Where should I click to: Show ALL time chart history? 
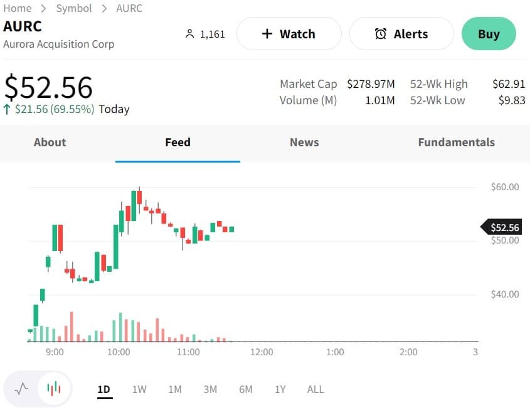[315, 389]
